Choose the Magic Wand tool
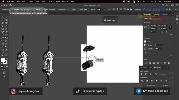179x100 pixels. (x=3, y=20)
